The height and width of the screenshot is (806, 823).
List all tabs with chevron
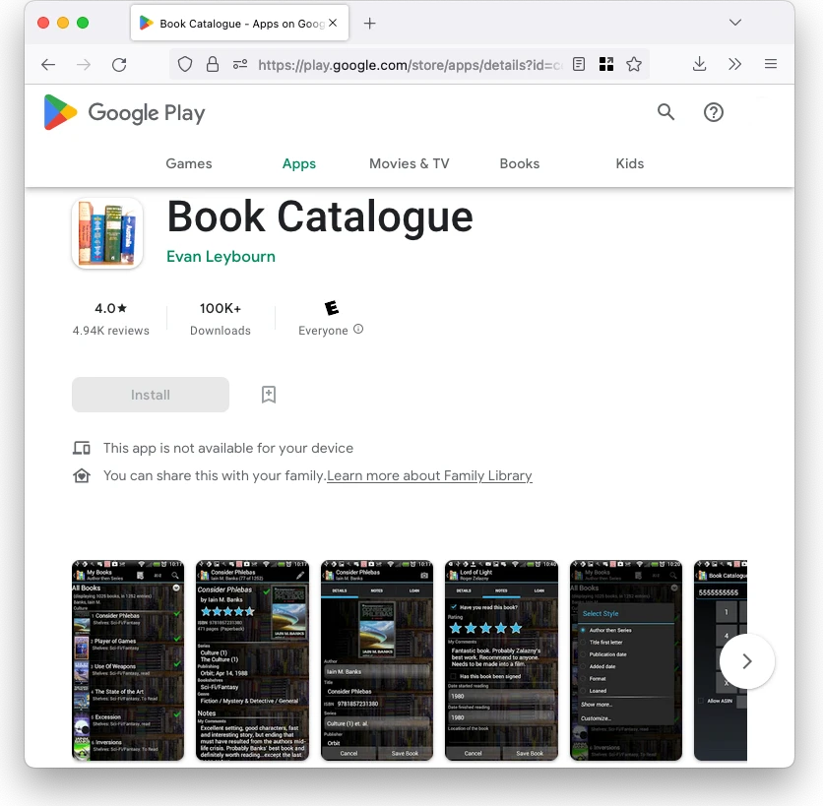point(735,22)
